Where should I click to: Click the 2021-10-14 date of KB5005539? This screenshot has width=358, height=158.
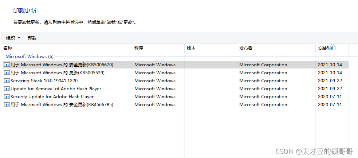click(x=330, y=73)
